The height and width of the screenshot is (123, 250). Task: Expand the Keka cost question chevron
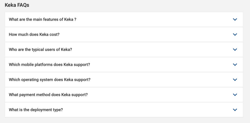point(235,34)
